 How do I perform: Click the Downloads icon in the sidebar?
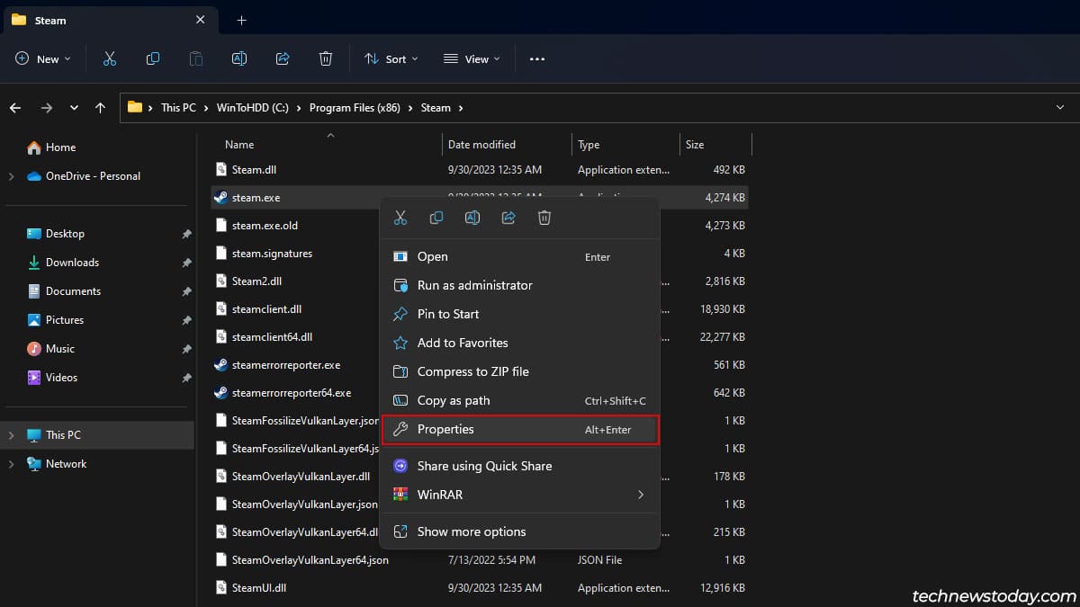(34, 263)
